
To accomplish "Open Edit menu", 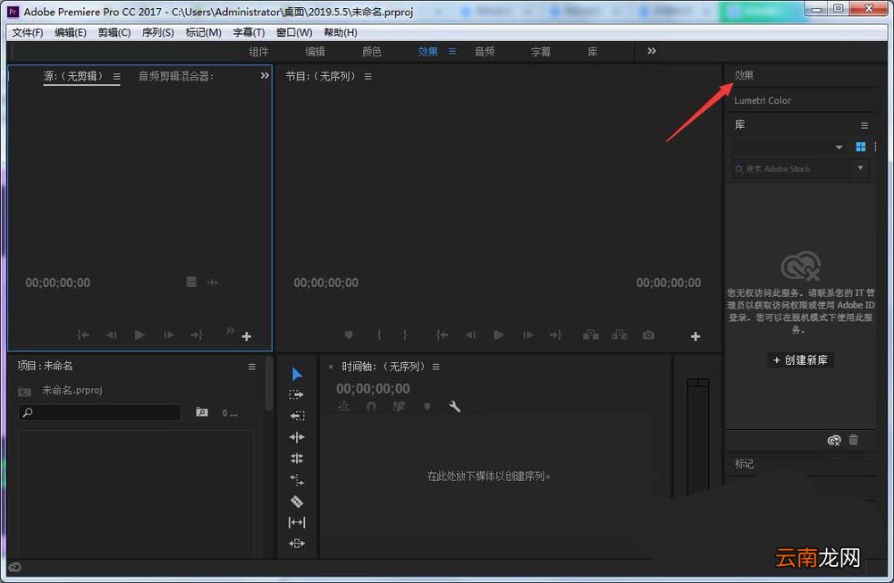I will pyautogui.click(x=71, y=32).
